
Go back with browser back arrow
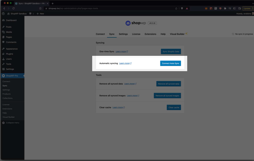(4, 9)
